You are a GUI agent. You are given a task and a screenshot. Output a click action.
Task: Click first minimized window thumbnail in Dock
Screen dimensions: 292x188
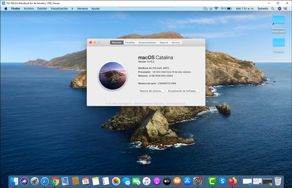coord(247,181)
